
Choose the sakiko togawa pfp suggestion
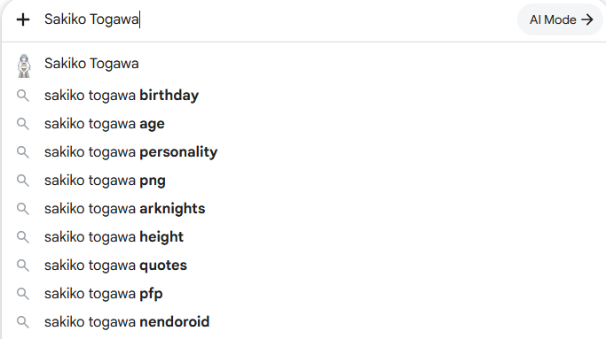coord(303,294)
